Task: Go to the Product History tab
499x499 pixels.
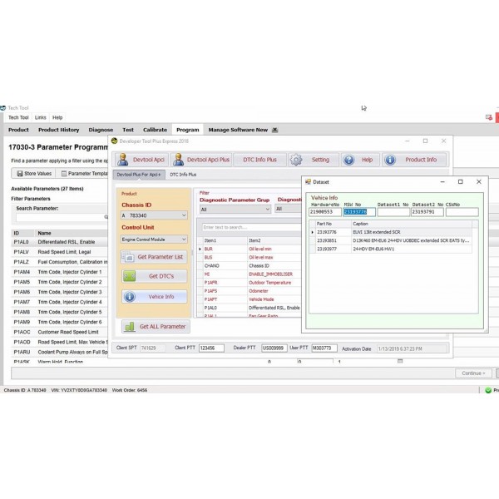Action: point(58,130)
